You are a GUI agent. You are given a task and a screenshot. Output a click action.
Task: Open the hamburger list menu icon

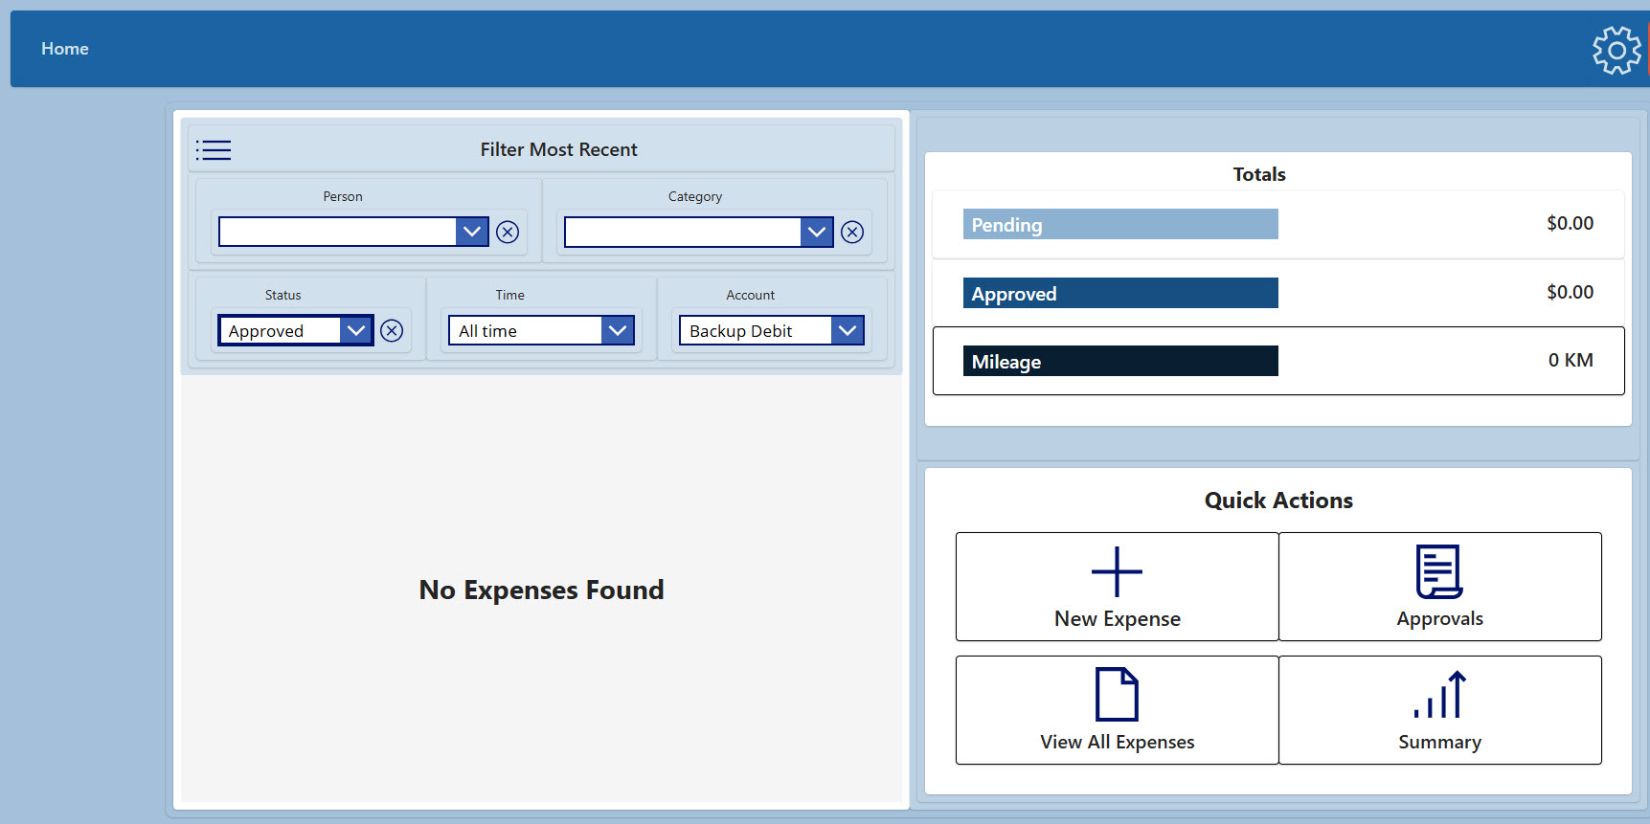pos(214,150)
